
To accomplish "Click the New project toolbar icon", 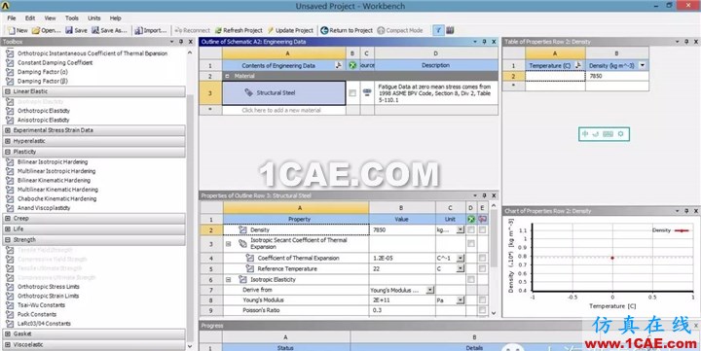I will pos(11,30).
